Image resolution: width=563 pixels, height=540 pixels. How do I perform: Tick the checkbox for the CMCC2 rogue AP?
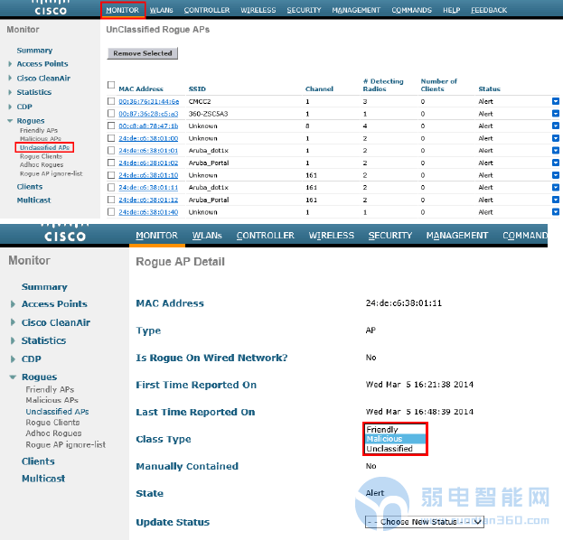click(111, 102)
